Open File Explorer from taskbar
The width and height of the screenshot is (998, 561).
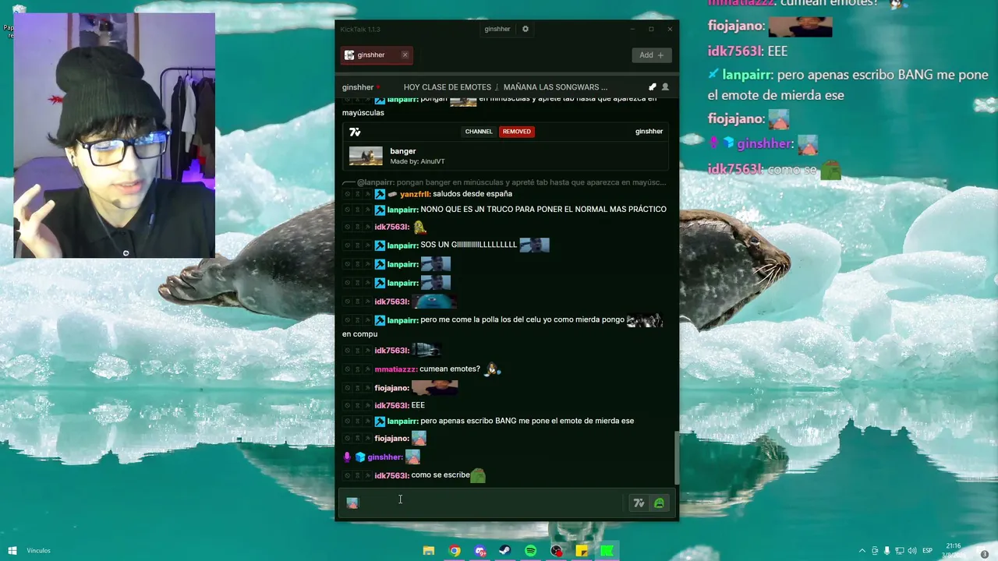tap(429, 551)
